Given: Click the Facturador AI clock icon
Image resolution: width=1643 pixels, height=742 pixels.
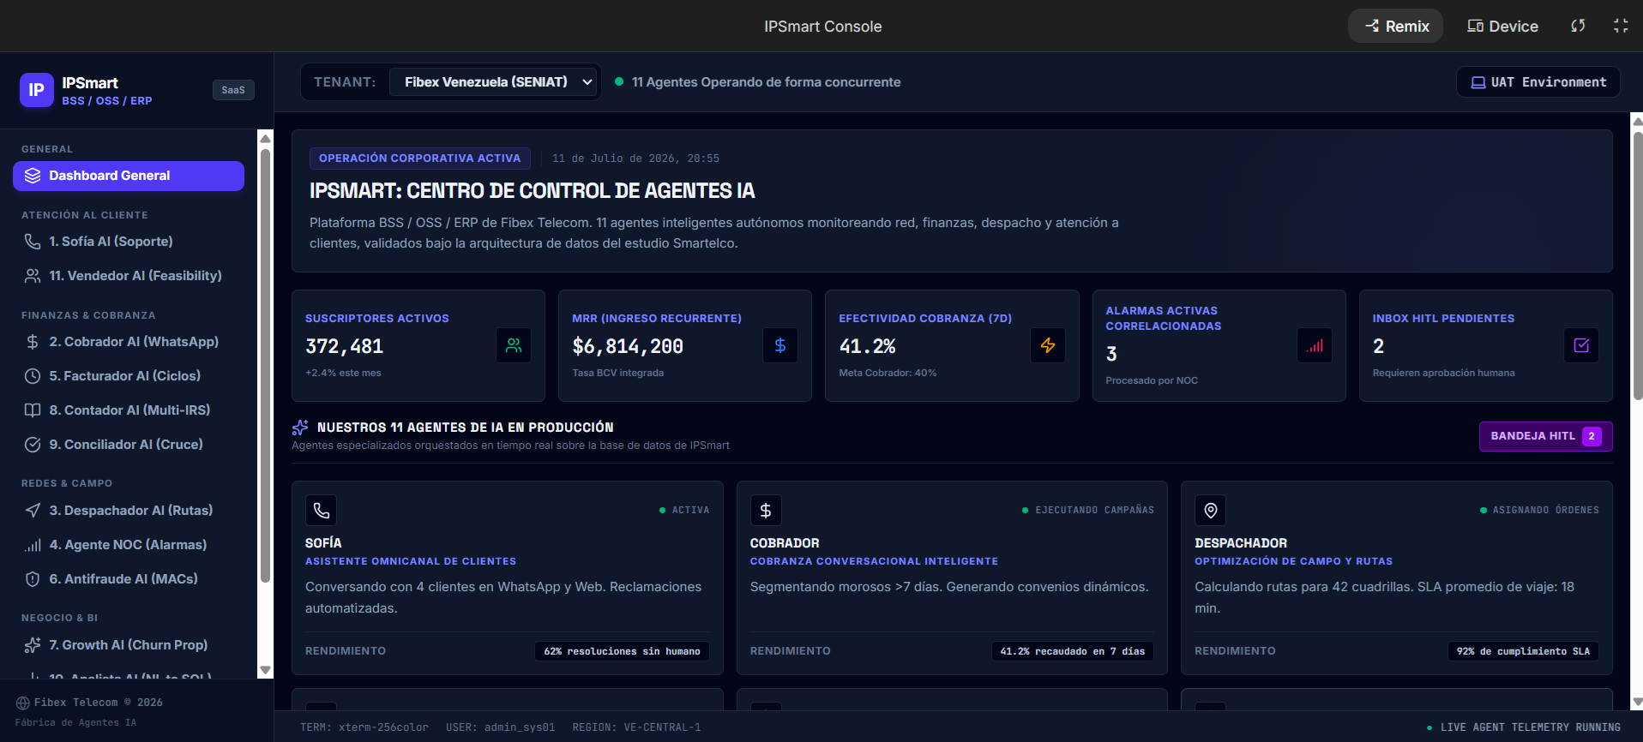Looking at the screenshot, I should click(x=33, y=376).
